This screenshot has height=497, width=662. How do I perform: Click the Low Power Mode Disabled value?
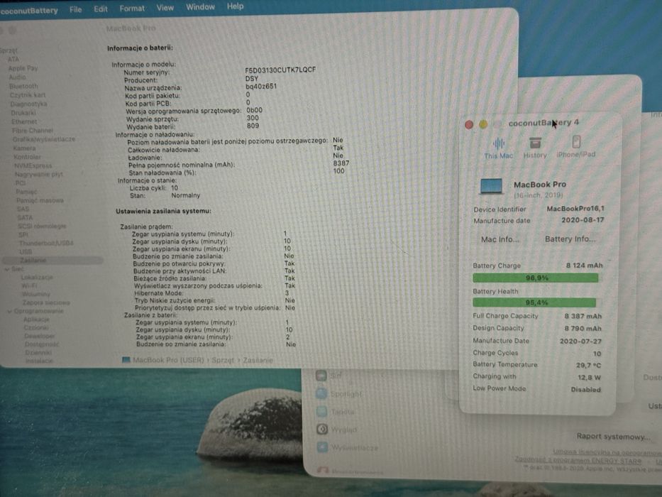click(x=585, y=390)
